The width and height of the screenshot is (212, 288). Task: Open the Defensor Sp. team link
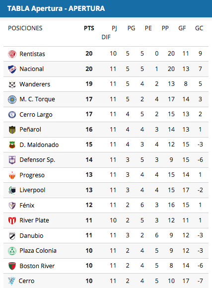37,160
